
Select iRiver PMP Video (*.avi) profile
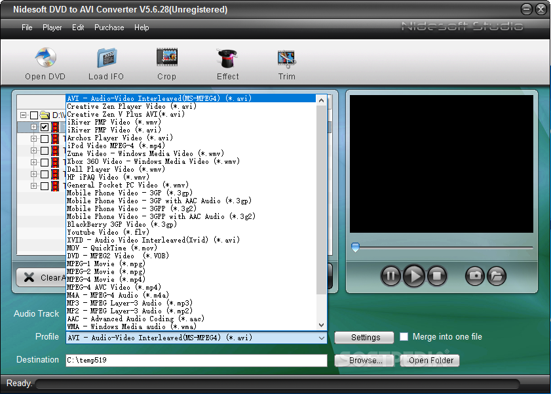click(191, 130)
